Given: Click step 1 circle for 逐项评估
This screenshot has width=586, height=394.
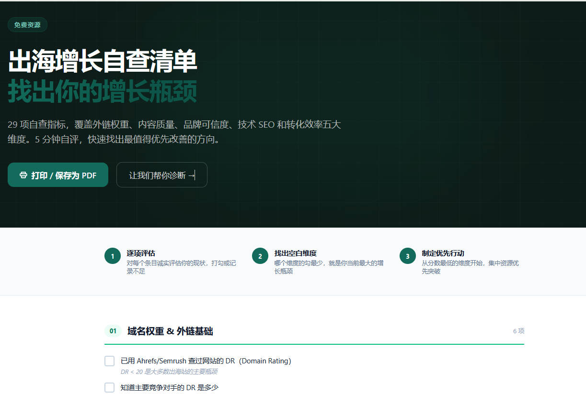Looking at the screenshot, I should [112, 256].
